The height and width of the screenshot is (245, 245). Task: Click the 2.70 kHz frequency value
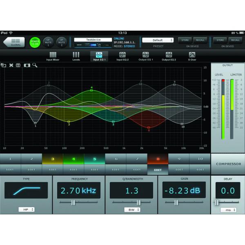79,190
